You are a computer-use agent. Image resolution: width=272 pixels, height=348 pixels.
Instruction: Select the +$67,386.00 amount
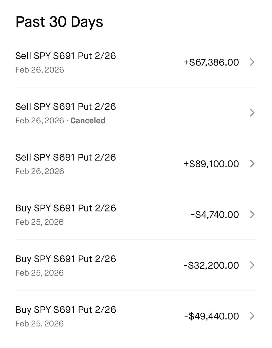coord(211,62)
